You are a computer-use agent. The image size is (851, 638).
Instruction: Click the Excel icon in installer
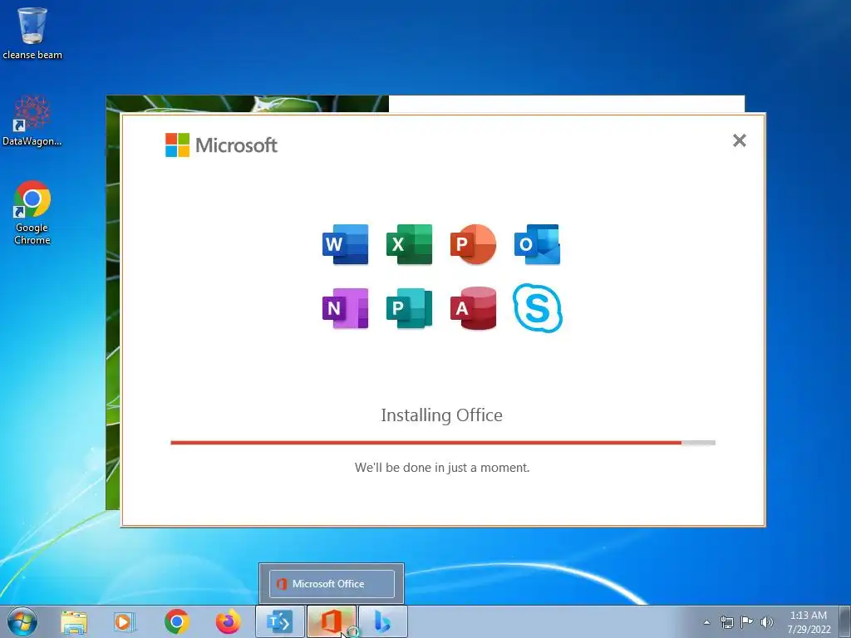tap(409, 244)
